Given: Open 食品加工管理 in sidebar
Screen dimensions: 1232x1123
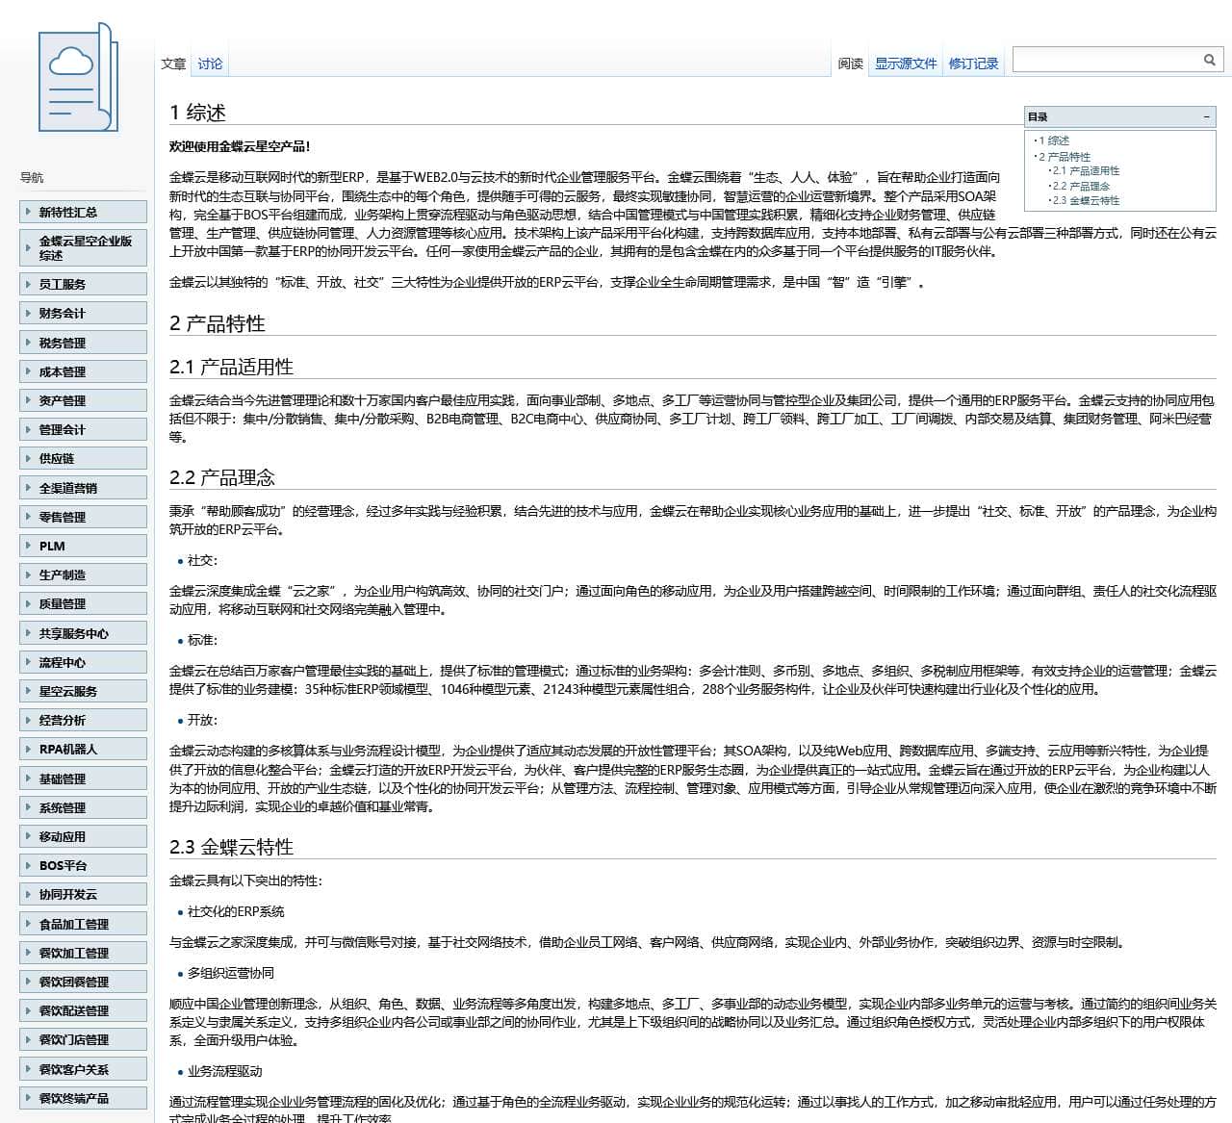Looking at the screenshot, I should (x=83, y=924).
